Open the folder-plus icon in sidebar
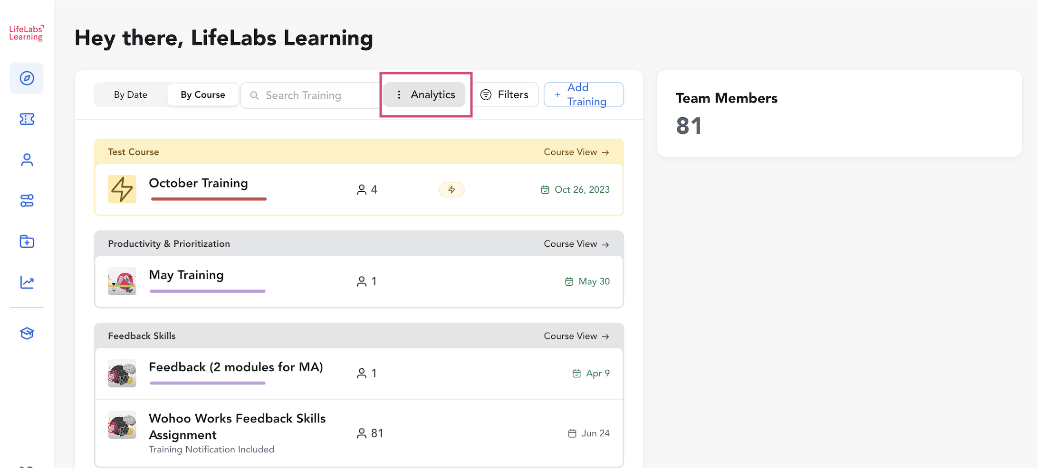 pos(27,242)
